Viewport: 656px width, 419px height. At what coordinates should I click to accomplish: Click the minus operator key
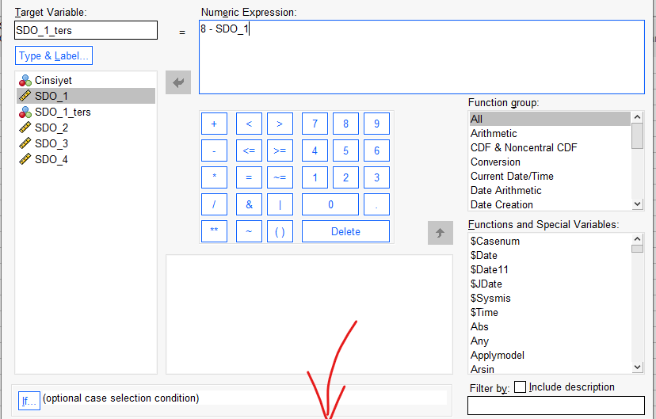point(214,150)
